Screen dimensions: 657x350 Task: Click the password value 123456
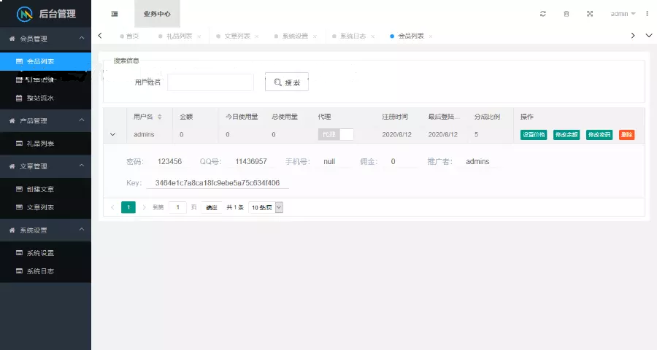[169, 162]
